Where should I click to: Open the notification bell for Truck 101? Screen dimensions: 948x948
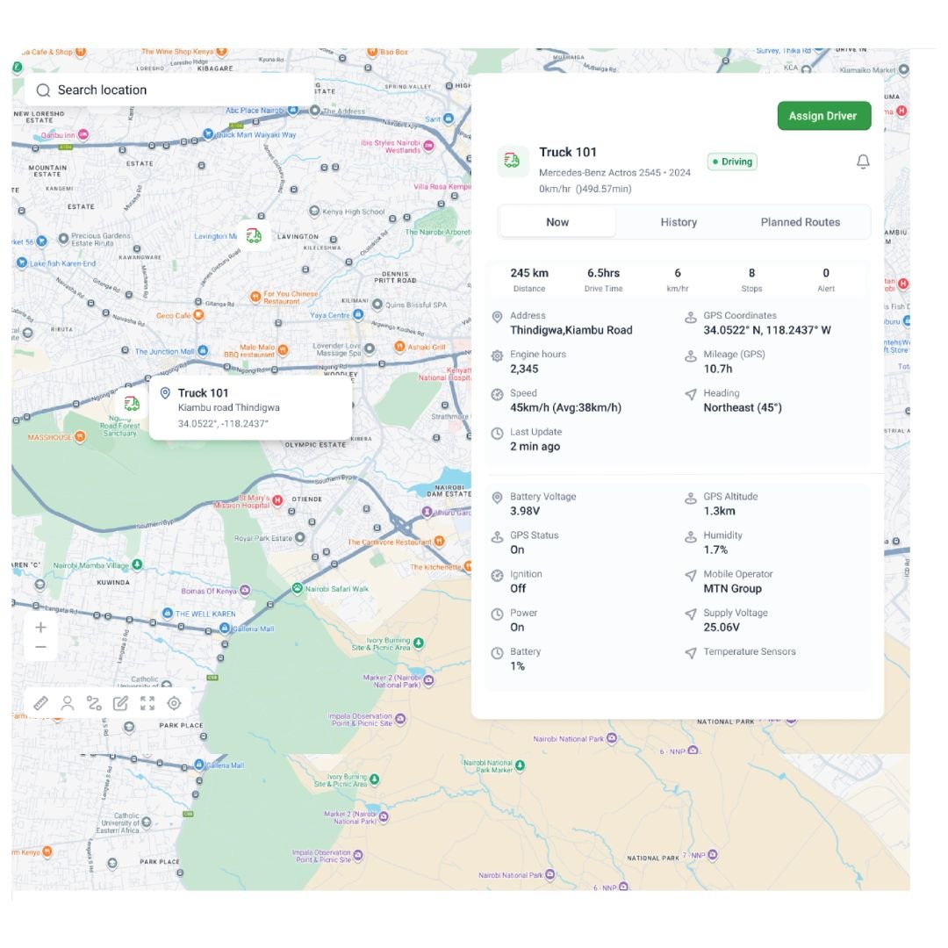(863, 162)
